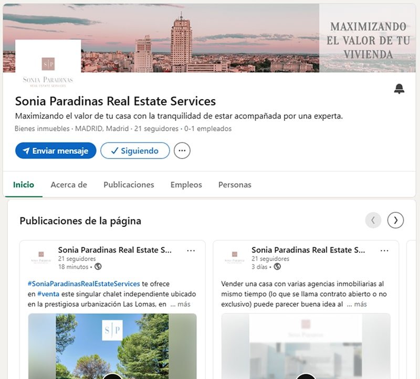Image resolution: width=420 pixels, height=379 pixels.
Task: Select the Personas tab
Action: tap(235, 185)
